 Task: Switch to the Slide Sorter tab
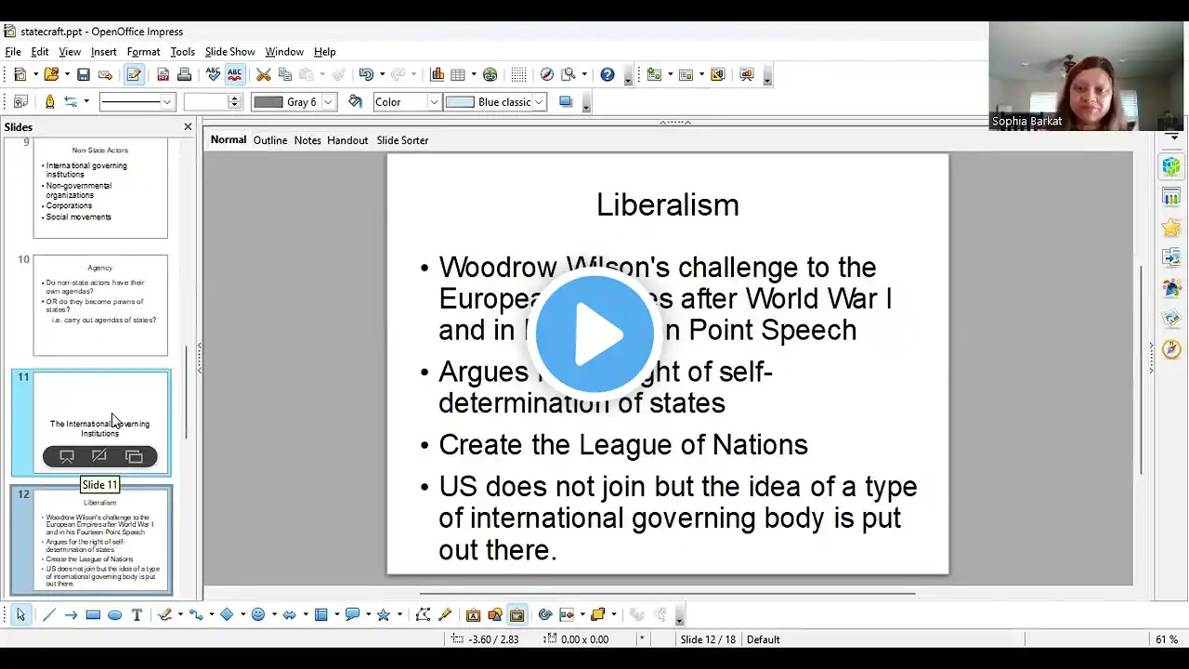[402, 140]
